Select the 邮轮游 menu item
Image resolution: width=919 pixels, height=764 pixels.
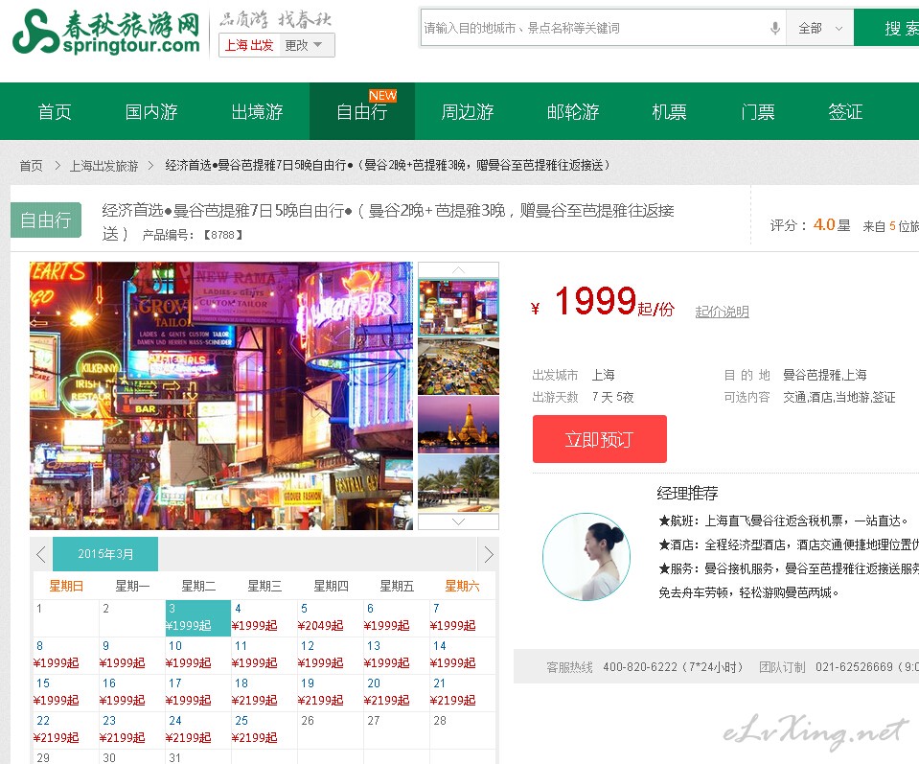[x=573, y=112]
